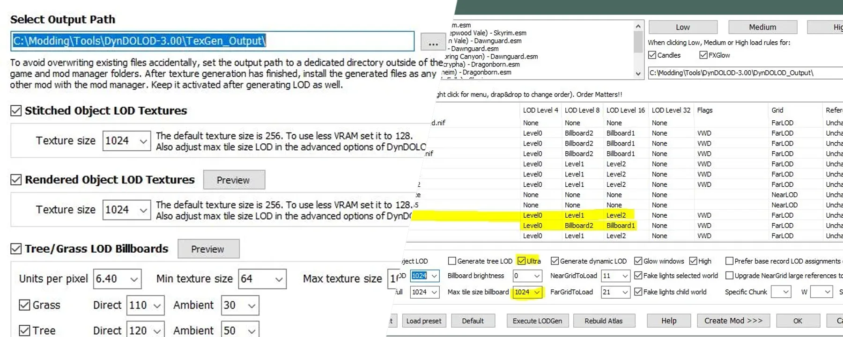This screenshot has width=843, height=337.
Task: Toggle Fake lights selected world checkbox
Action: 638,275
